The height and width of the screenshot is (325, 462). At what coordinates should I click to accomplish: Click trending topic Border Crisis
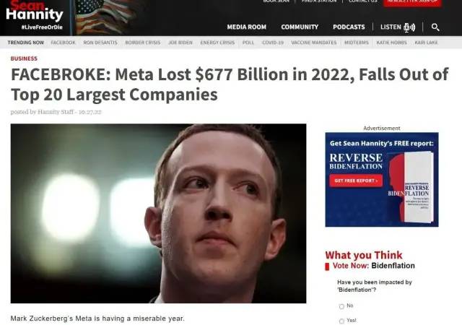click(143, 43)
